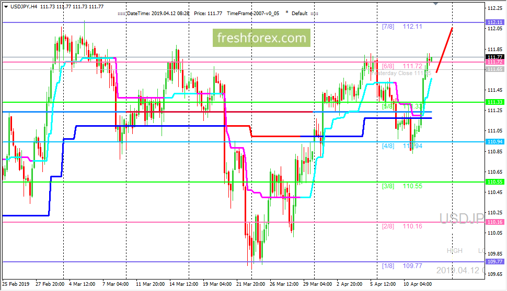507x291 pixels.
Task: Click the TimeFrame-2007-v0_05 indicator label
Action: click(253, 14)
